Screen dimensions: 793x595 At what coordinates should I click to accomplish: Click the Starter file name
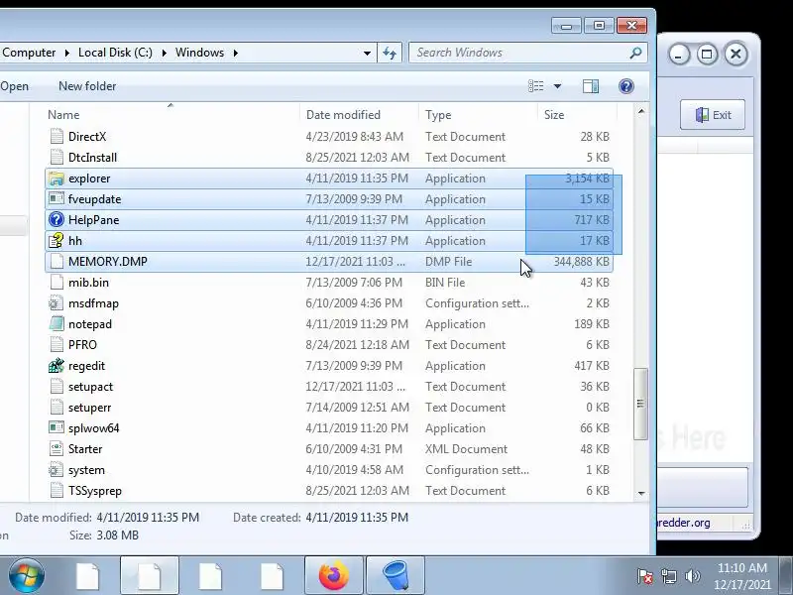click(x=85, y=449)
